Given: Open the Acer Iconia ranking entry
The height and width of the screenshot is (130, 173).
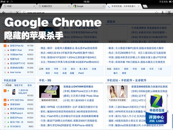Looking at the screenshot, I should [x=15, y=72].
